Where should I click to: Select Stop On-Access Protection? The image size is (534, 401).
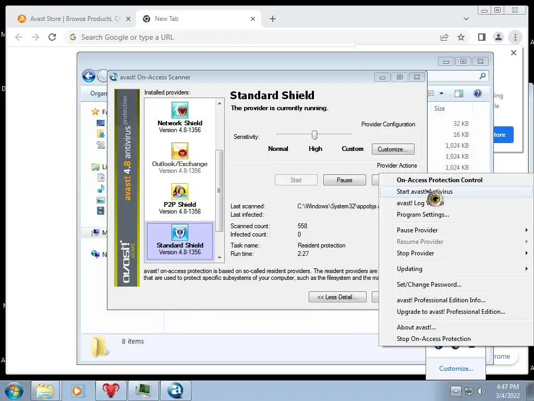click(456, 338)
